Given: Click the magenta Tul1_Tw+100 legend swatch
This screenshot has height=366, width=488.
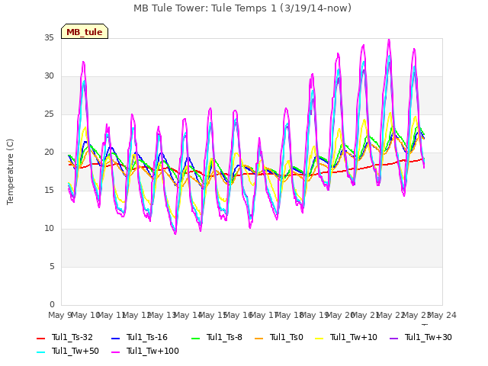Looking at the screenshot, I should click(x=115, y=352).
